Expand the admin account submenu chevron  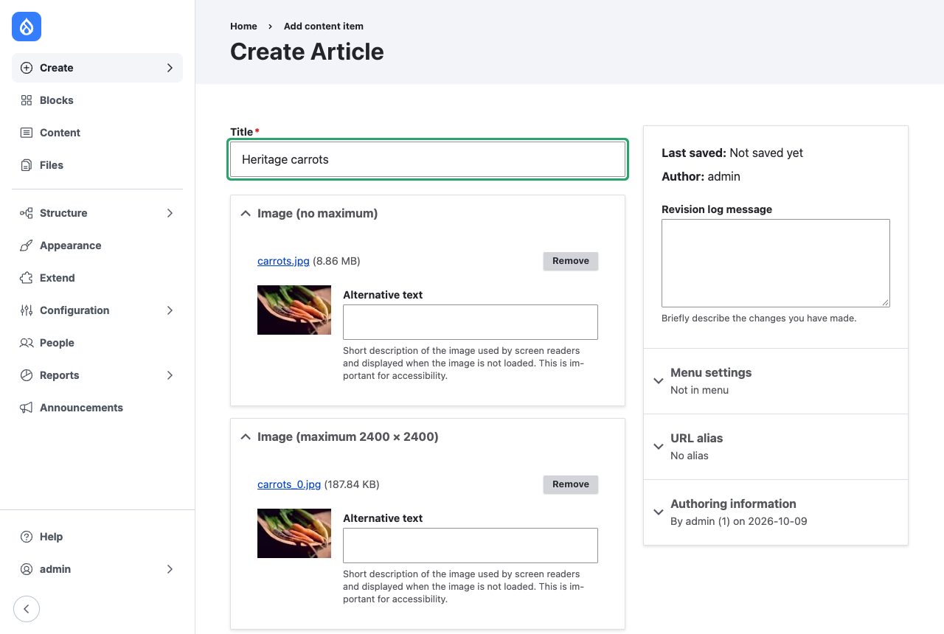pyautogui.click(x=170, y=569)
